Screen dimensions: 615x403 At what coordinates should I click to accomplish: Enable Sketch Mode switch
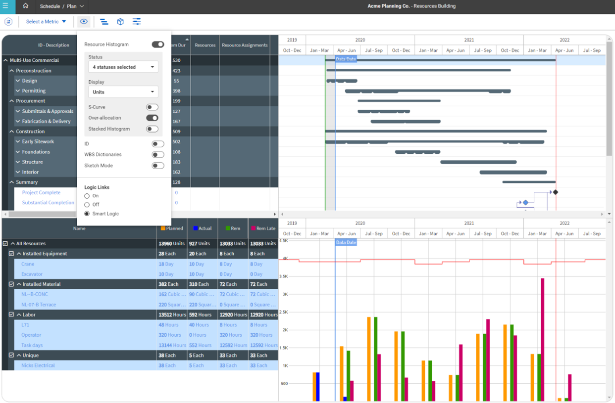(x=157, y=166)
